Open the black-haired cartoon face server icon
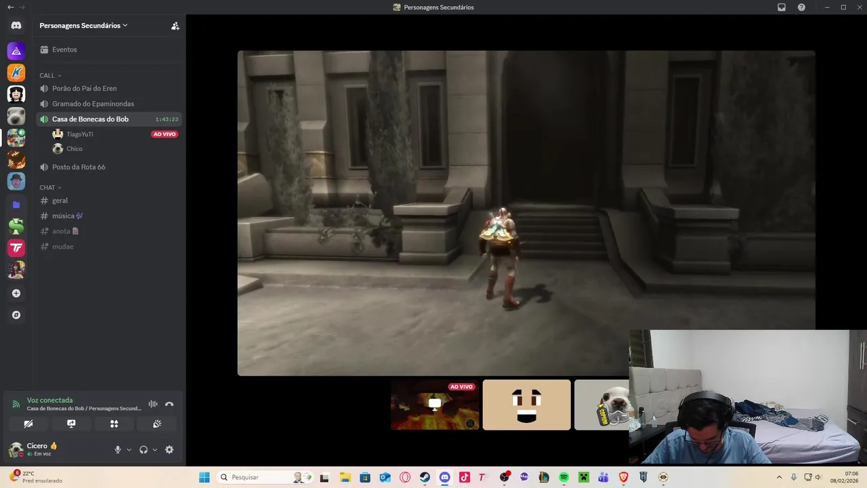Screen dimensions: 867x488 click(16, 94)
